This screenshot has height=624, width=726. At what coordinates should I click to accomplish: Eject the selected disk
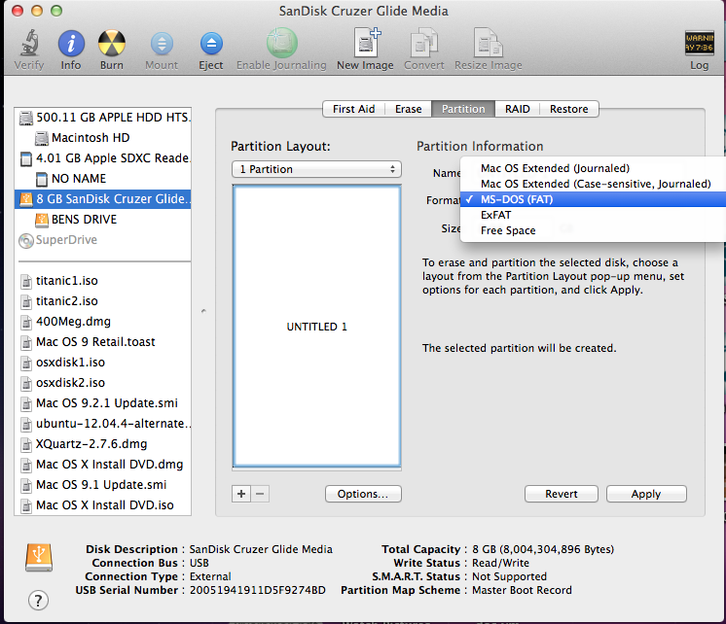(x=211, y=45)
